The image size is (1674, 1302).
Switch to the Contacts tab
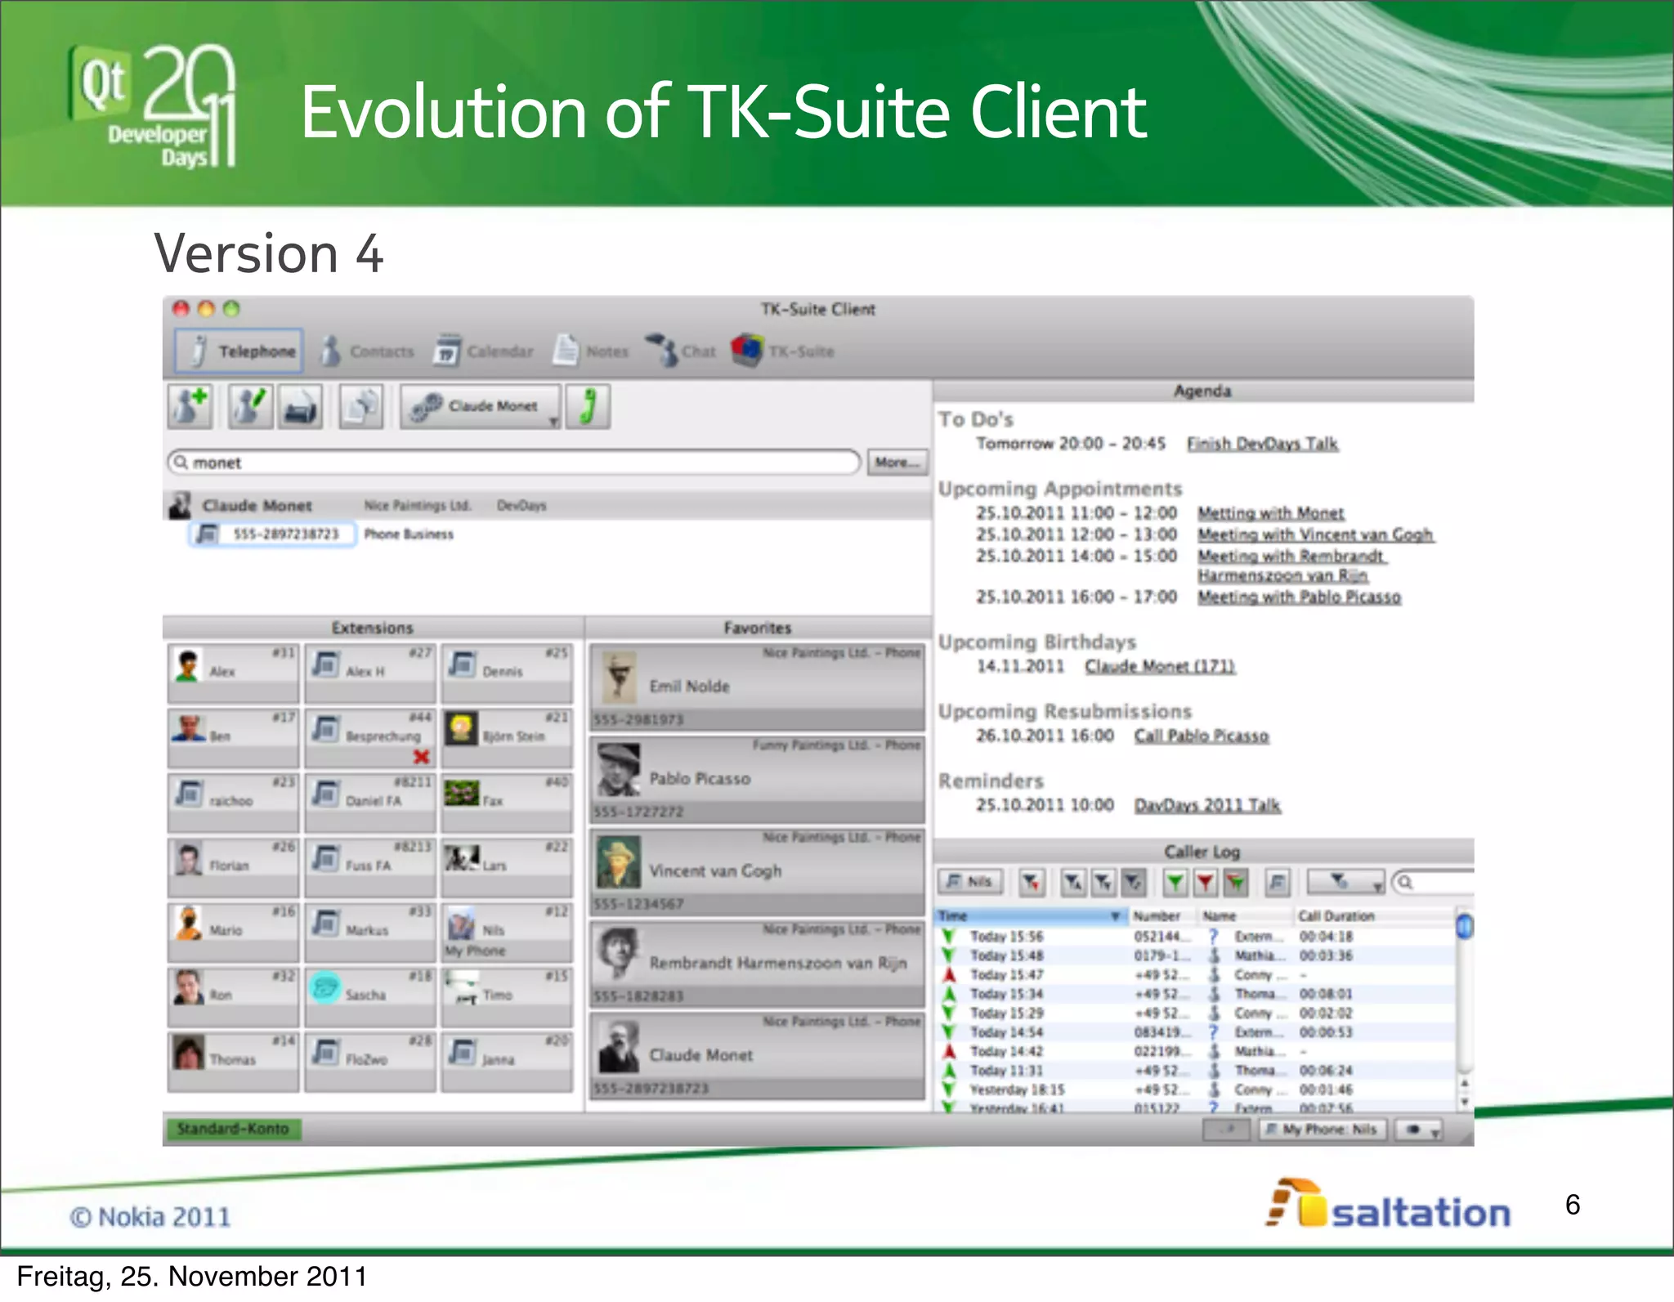[367, 351]
